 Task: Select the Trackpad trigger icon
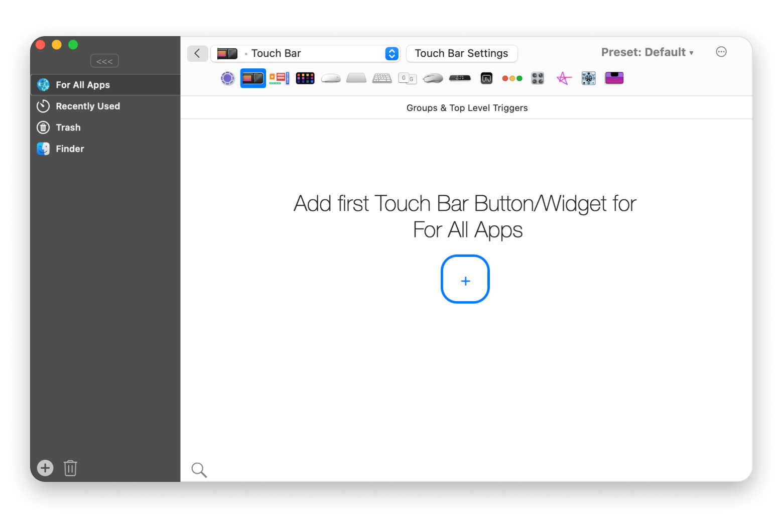point(356,78)
